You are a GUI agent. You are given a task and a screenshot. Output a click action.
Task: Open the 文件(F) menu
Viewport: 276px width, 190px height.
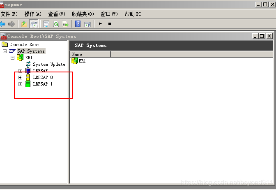coord(9,14)
